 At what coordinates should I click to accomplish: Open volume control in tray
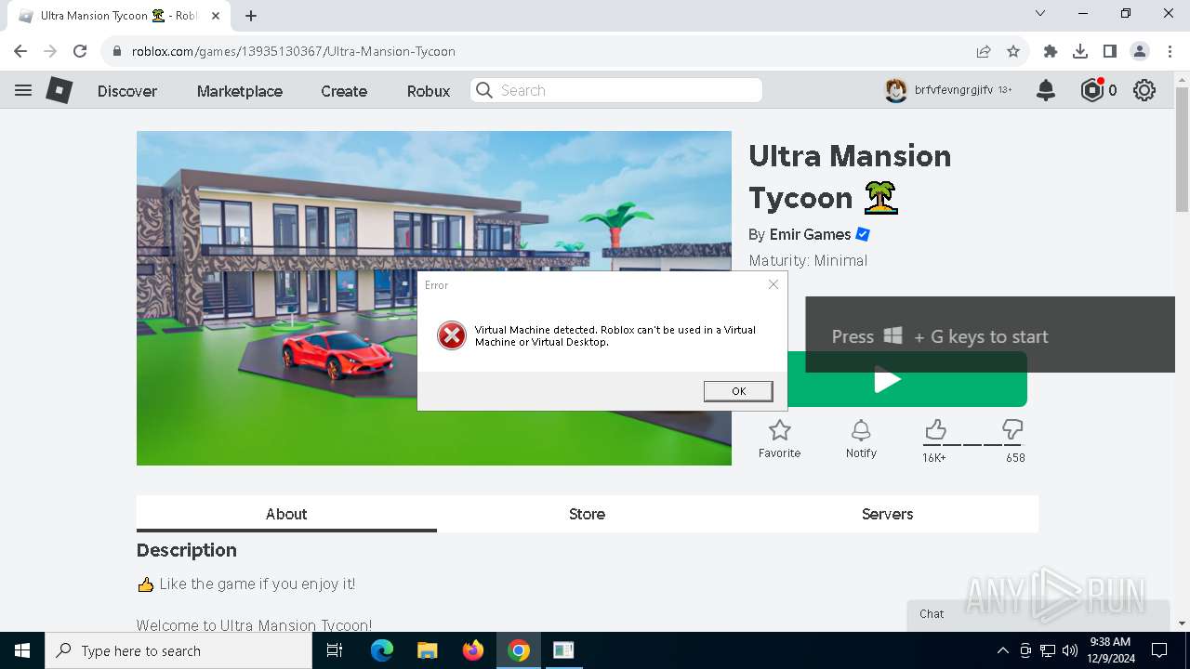(1070, 650)
